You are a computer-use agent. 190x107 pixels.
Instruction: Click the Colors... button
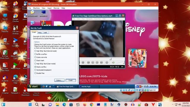[59, 80]
